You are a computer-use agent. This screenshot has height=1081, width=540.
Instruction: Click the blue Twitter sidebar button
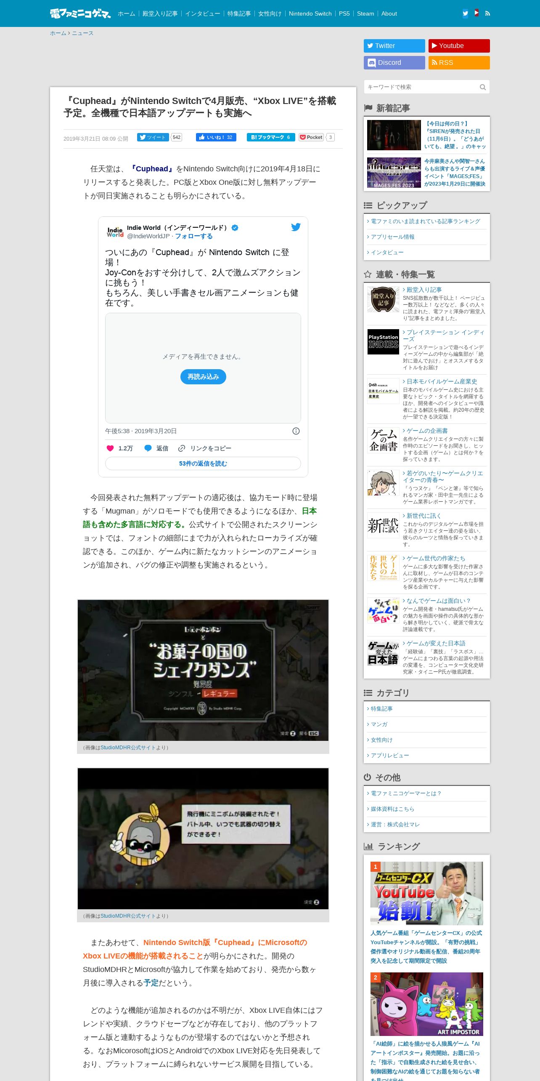point(394,46)
